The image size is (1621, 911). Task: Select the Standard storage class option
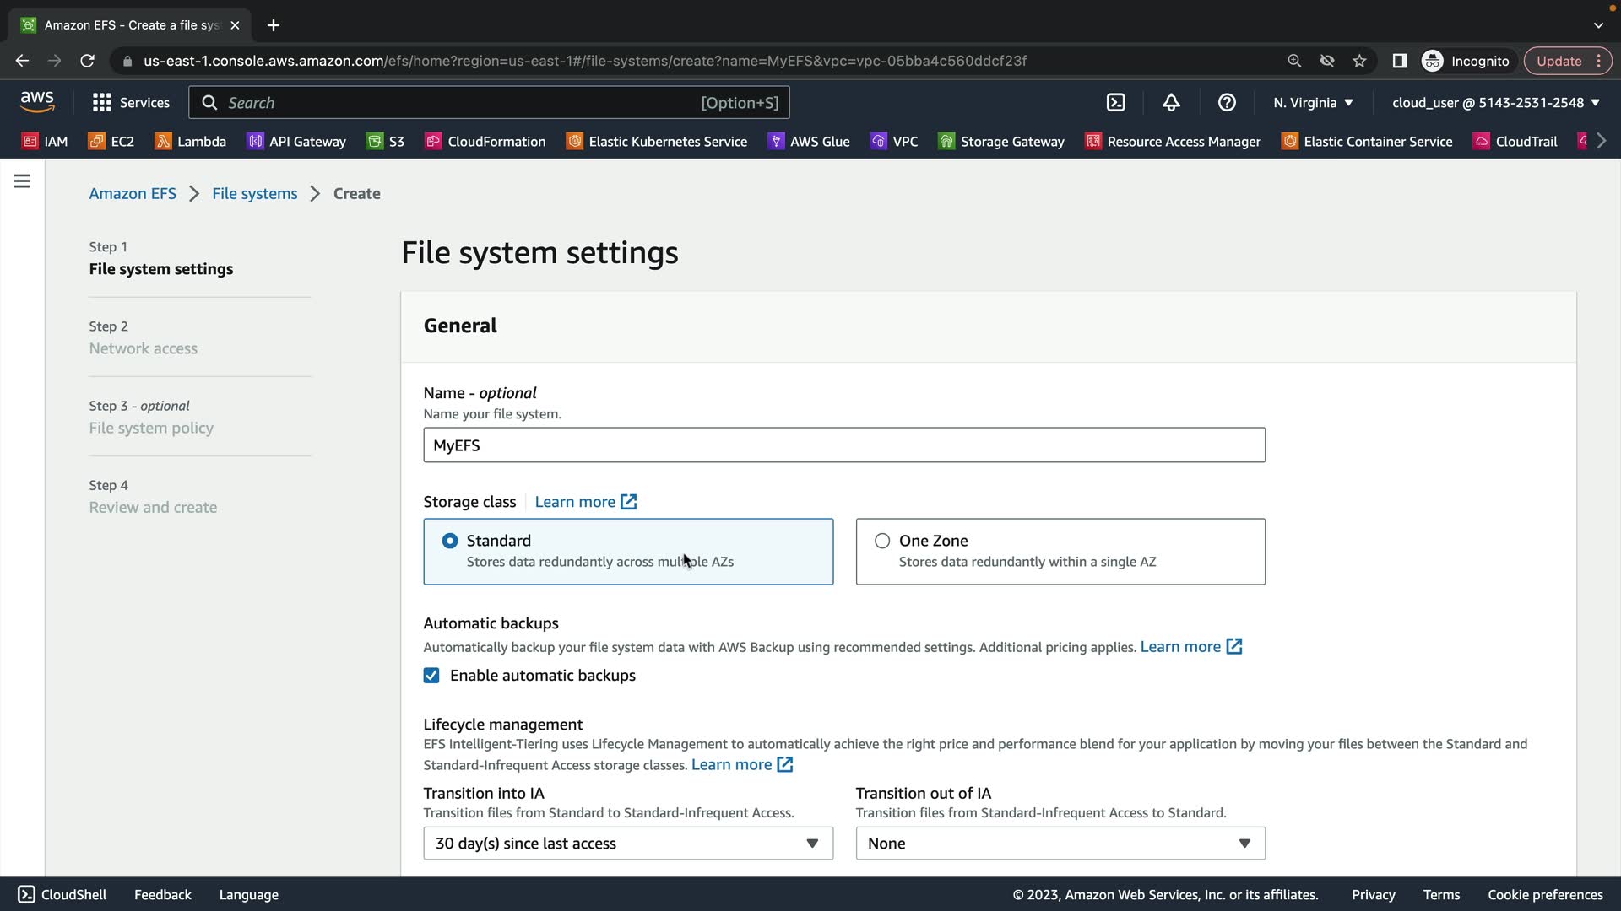pyautogui.click(x=450, y=541)
